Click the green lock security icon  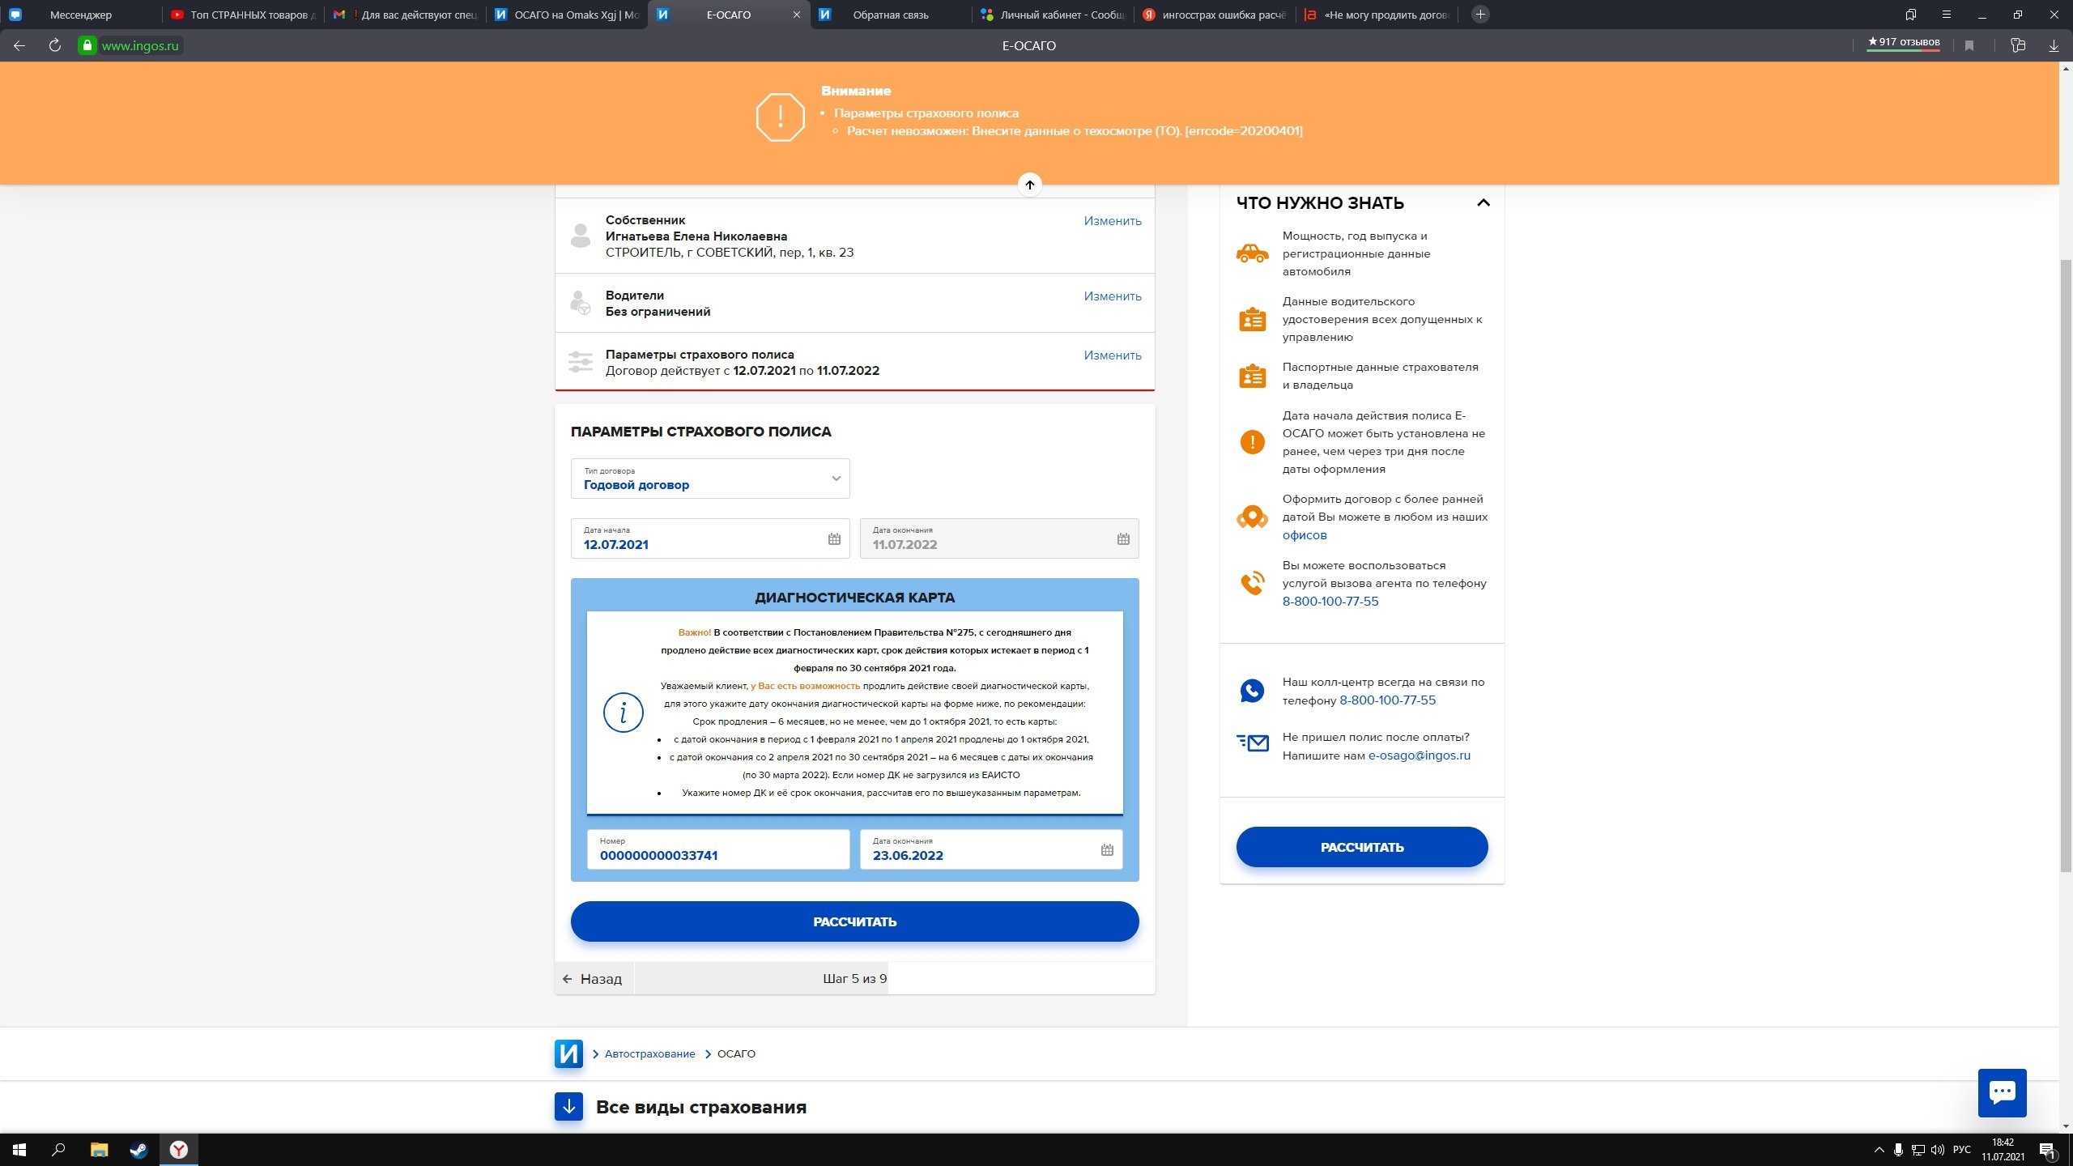point(87,46)
